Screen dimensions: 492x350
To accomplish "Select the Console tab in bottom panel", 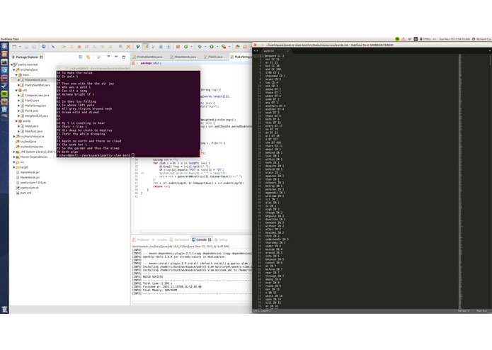I will point(202,239).
